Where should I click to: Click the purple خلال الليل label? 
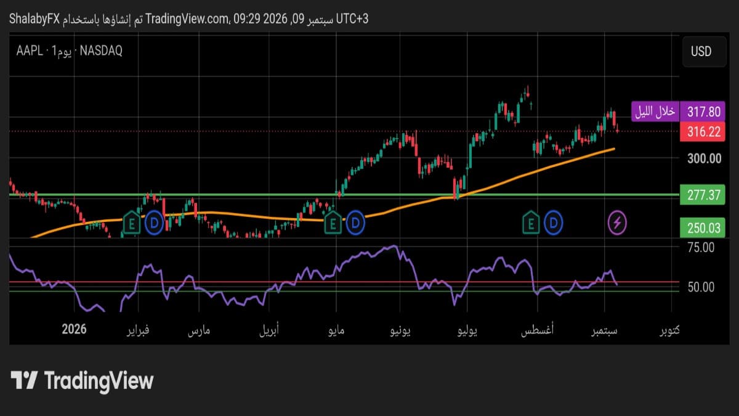click(x=655, y=112)
